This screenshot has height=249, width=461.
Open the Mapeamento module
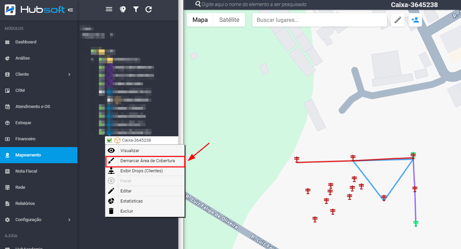click(x=39, y=155)
